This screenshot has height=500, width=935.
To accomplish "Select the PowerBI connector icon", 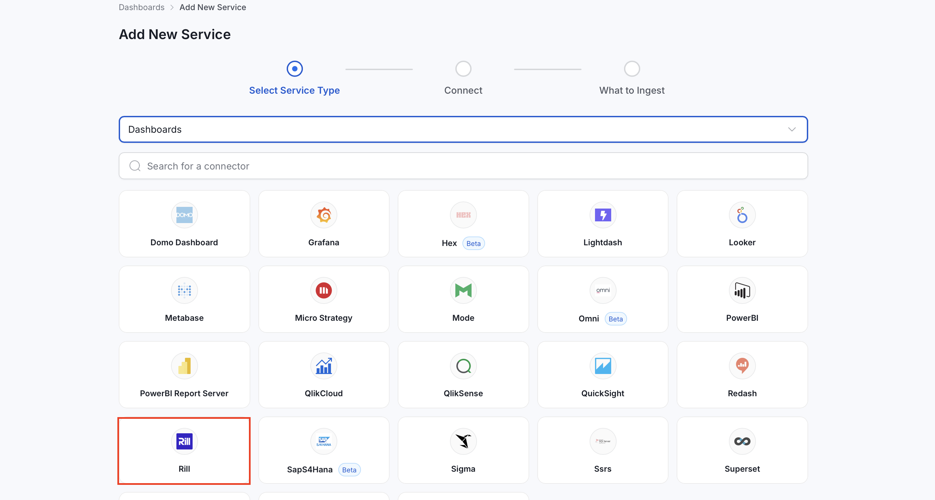I will coord(742,290).
